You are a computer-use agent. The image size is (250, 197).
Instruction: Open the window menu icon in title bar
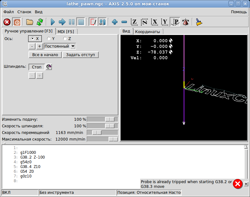(x=5, y=4)
